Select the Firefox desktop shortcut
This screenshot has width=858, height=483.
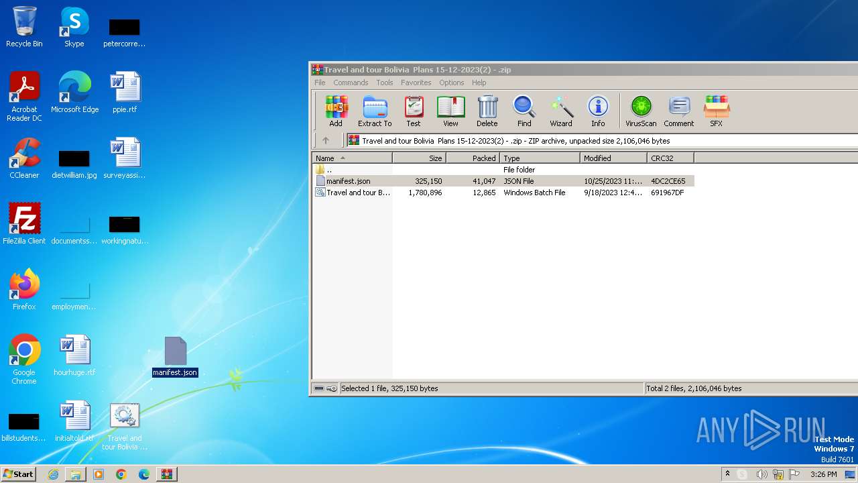24,290
